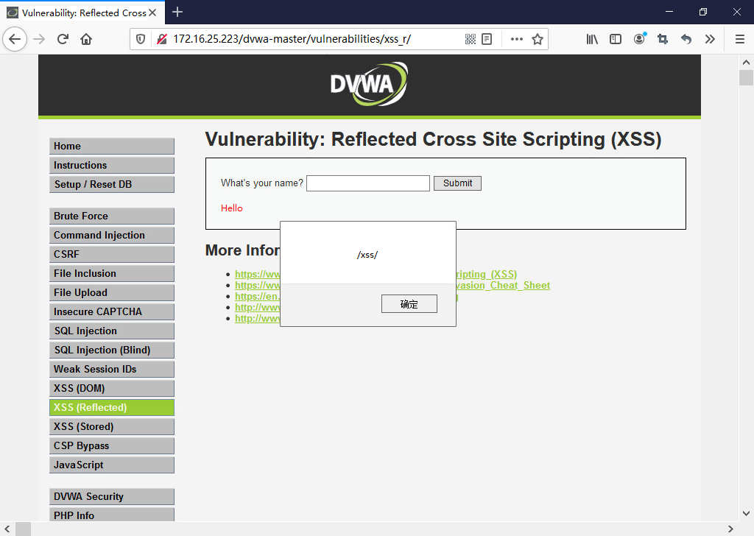Show sidebars icon in toolbar
Image resolution: width=754 pixels, height=536 pixels.
pyautogui.click(x=616, y=39)
